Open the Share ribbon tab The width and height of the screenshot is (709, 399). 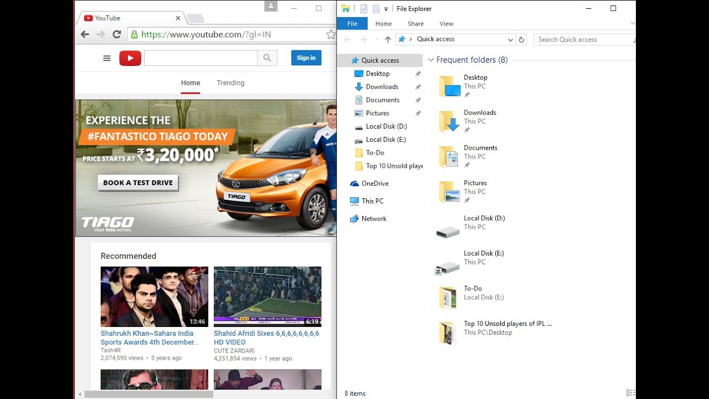point(415,24)
